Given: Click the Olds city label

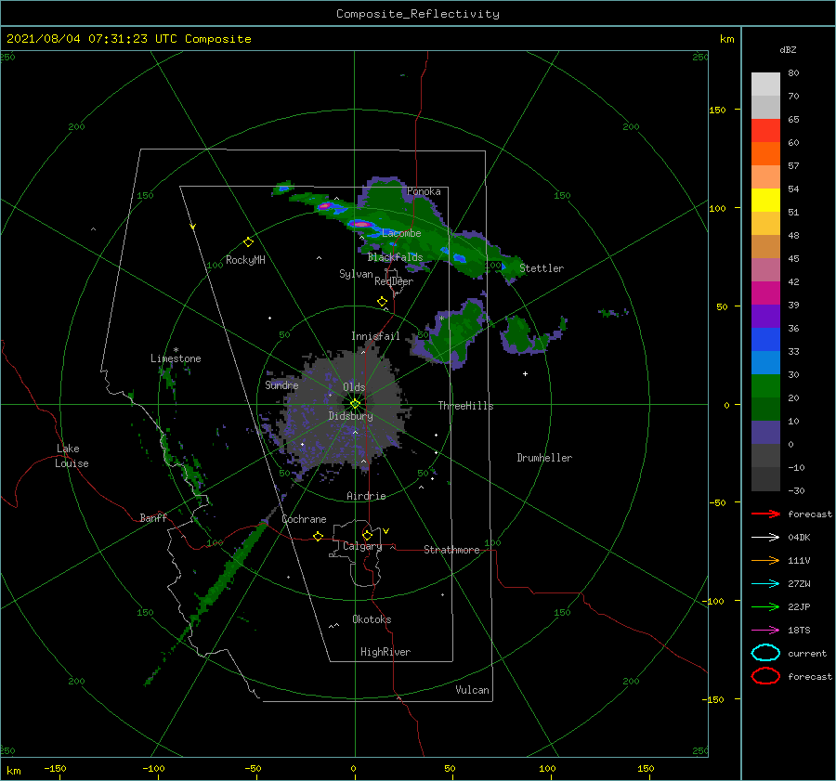Looking at the screenshot, I should pos(354,387).
